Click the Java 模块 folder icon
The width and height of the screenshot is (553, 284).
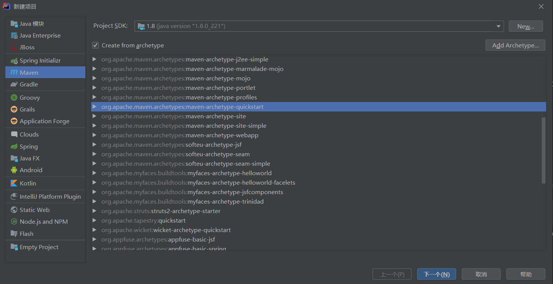point(14,24)
